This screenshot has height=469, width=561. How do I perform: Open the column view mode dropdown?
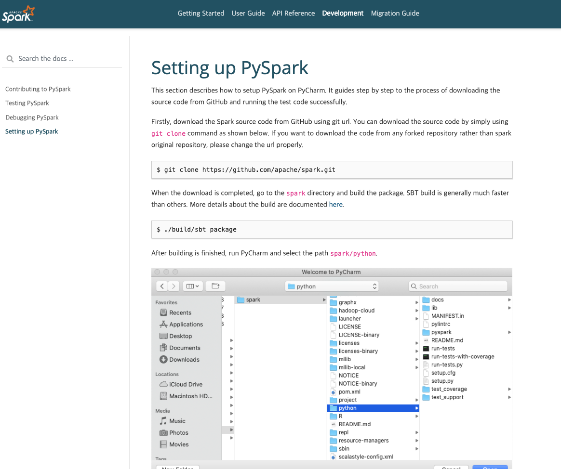click(193, 286)
